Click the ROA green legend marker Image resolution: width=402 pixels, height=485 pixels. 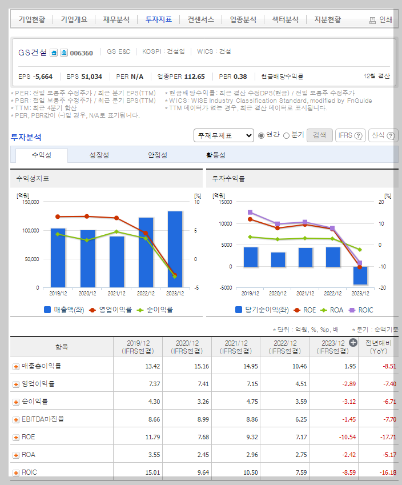click(x=323, y=310)
